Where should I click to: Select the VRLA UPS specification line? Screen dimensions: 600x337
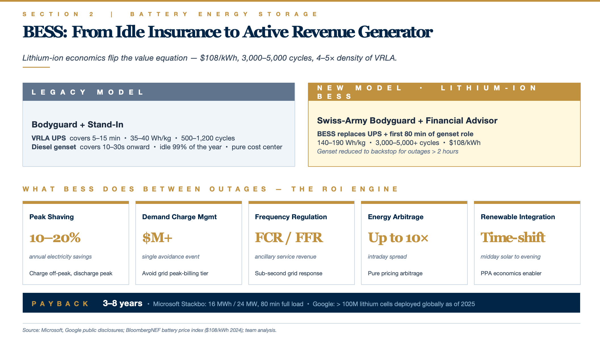click(x=133, y=138)
